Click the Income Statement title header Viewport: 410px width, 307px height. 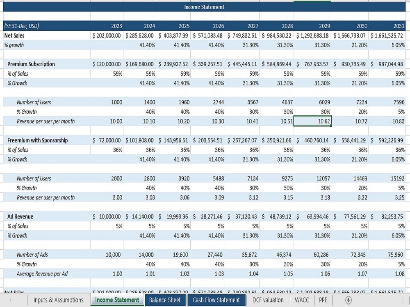click(x=205, y=7)
